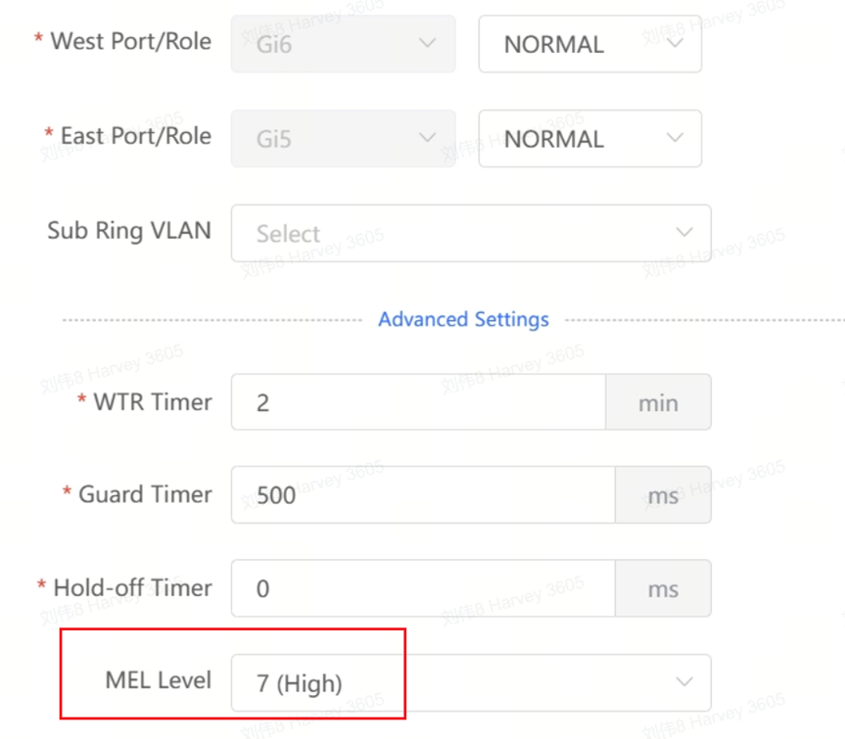The image size is (845, 739).
Task: Click the Advanced Settings link
Action: [463, 320]
